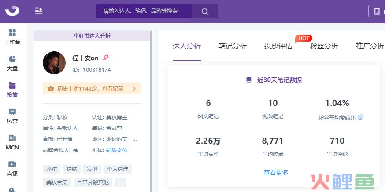Viewport: 385px width, 192px height.
Task: Click the 品牌合作人: 是 field
Action: click(x=60, y=150)
